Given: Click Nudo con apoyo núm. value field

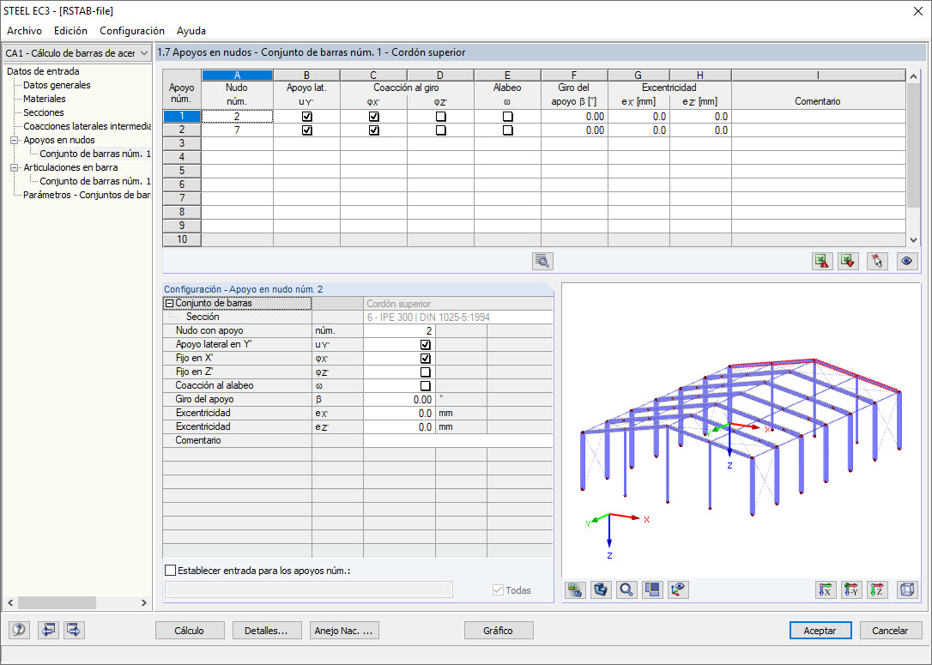Looking at the screenshot, I should (399, 331).
